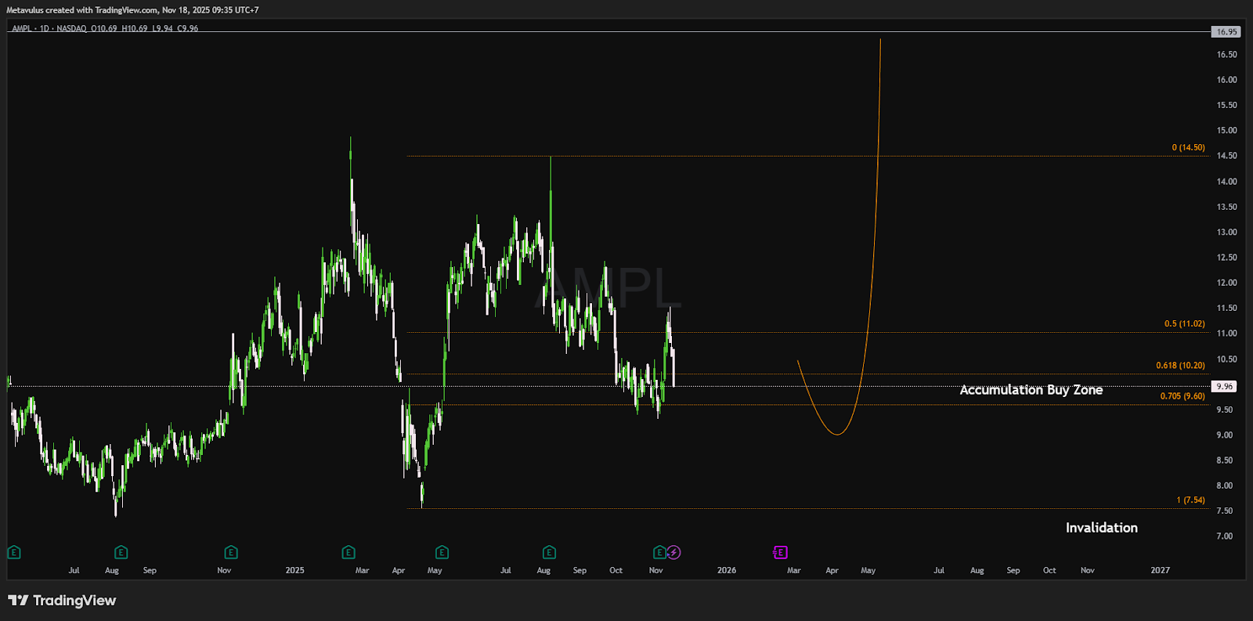The width and height of the screenshot is (1253, 621).
Task: Click the earnings icon above Aug 2024
Action: coord(121,553)
